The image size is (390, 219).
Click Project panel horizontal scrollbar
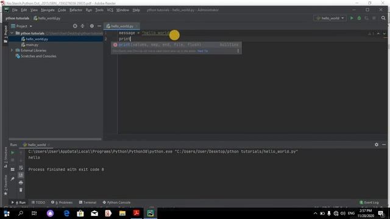55,139
